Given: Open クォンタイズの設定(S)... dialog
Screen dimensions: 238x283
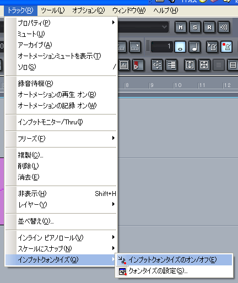Looking at the screenshot, I should (174, 271).
